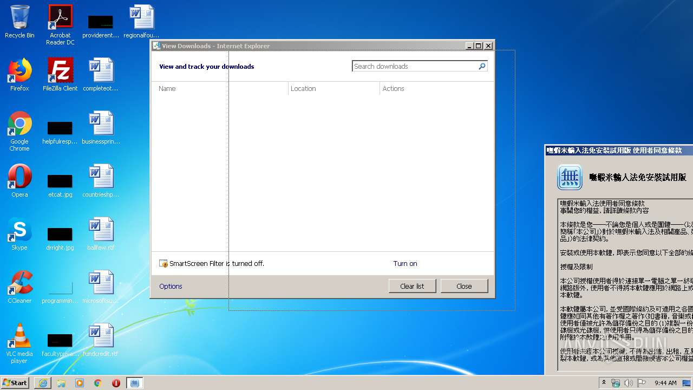Screen dimensions: 693x390
Task: Open Windows Explorer folder on taskbar
Action: click(x=61, y=383)
